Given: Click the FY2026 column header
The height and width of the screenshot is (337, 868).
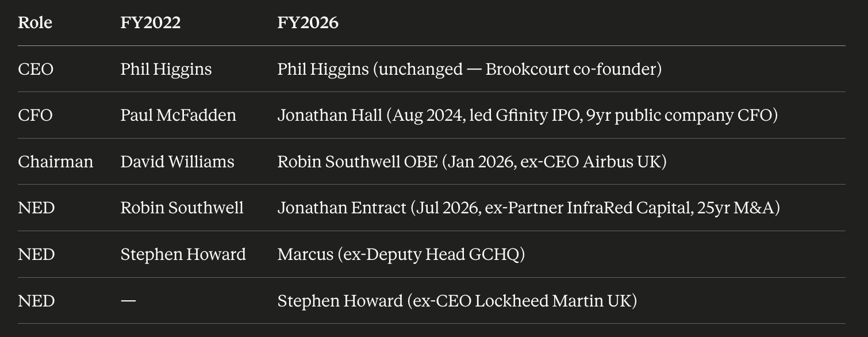Looking at the screenshot, I should coord(308,22).
